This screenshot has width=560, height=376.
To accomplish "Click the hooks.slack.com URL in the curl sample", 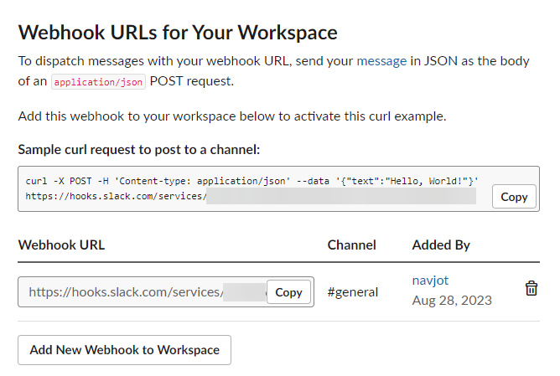I will 116,198.
